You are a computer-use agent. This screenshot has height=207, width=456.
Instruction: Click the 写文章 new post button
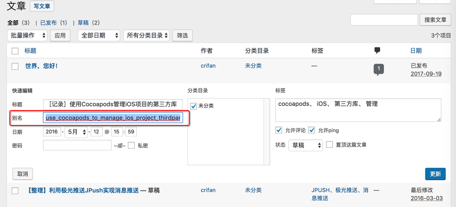point(42,6)
